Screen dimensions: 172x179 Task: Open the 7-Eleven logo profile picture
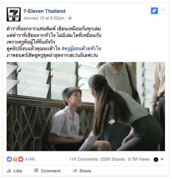point(14,14)
